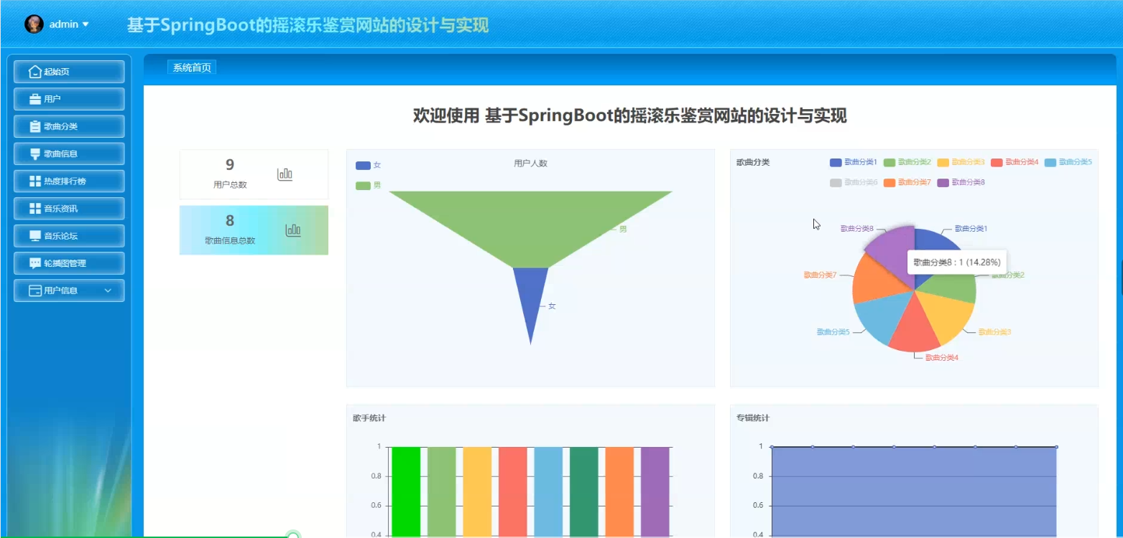Toggle the 男 legend entry in funnel chart
Screen dimensions: 1123x538
(x=368, y=186)
